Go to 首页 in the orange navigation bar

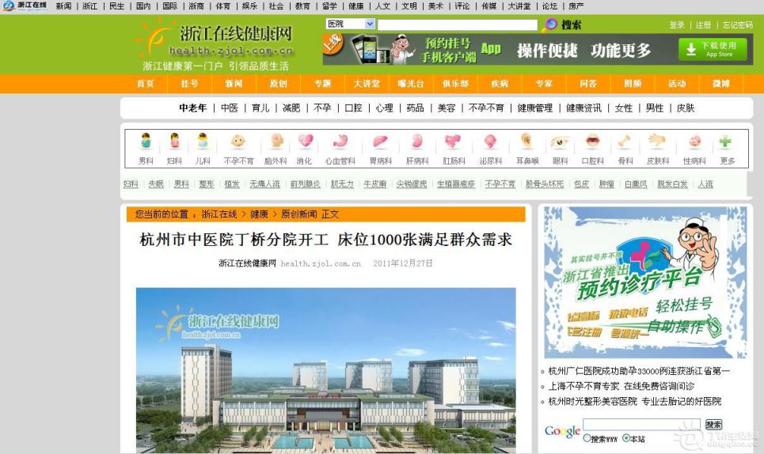pyautogui.click(x=145, y=84)
